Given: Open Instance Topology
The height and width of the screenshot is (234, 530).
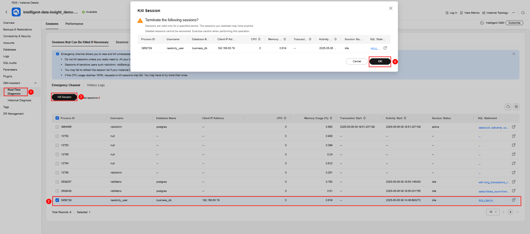Looking at the screenshot, I should click(x=495, y=13).
